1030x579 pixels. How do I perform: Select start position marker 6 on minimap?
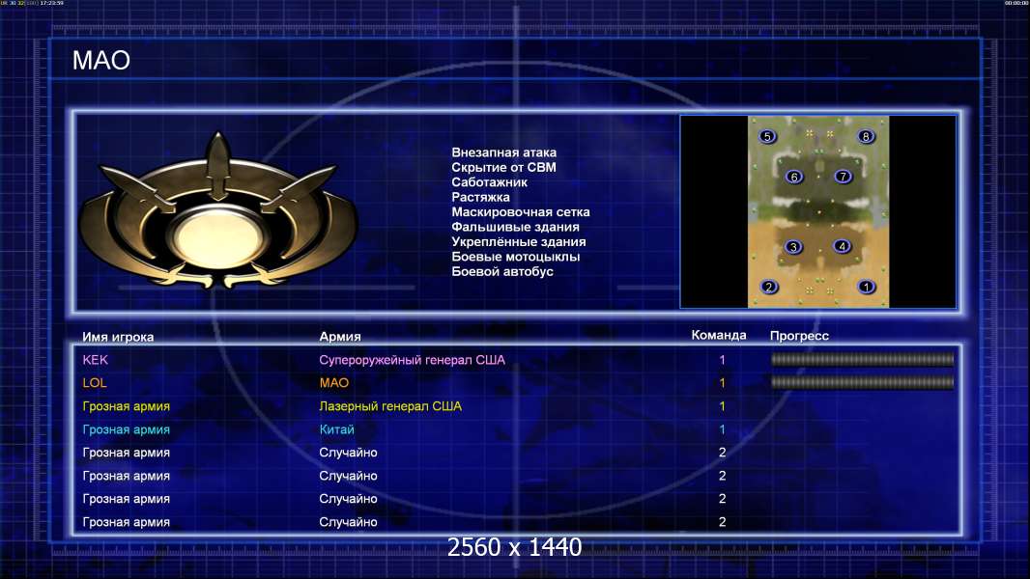click(x=794, y=177)
